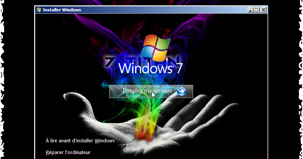Viewport: 303px width, 159px height.
Task: Close the Installer Windows window
Action: point(264,10)
